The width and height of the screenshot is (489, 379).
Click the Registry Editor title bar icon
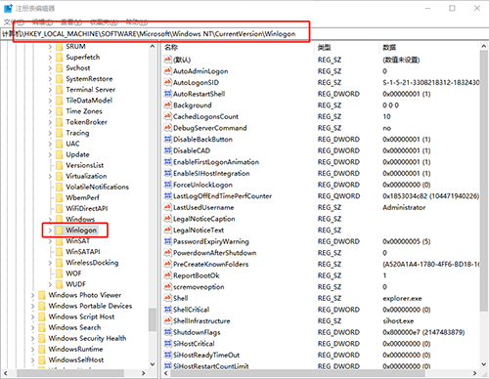point(8,8)
